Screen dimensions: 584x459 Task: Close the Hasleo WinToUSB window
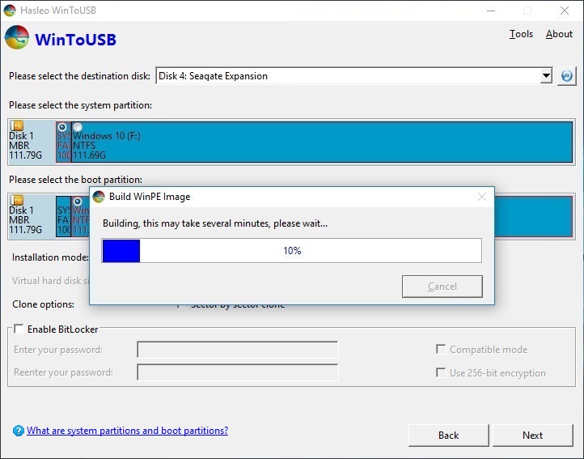pos(565,11)
